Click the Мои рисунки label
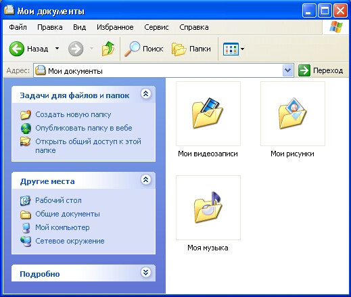The width and height of the screenshot is (351, 297). click(292, 154)
